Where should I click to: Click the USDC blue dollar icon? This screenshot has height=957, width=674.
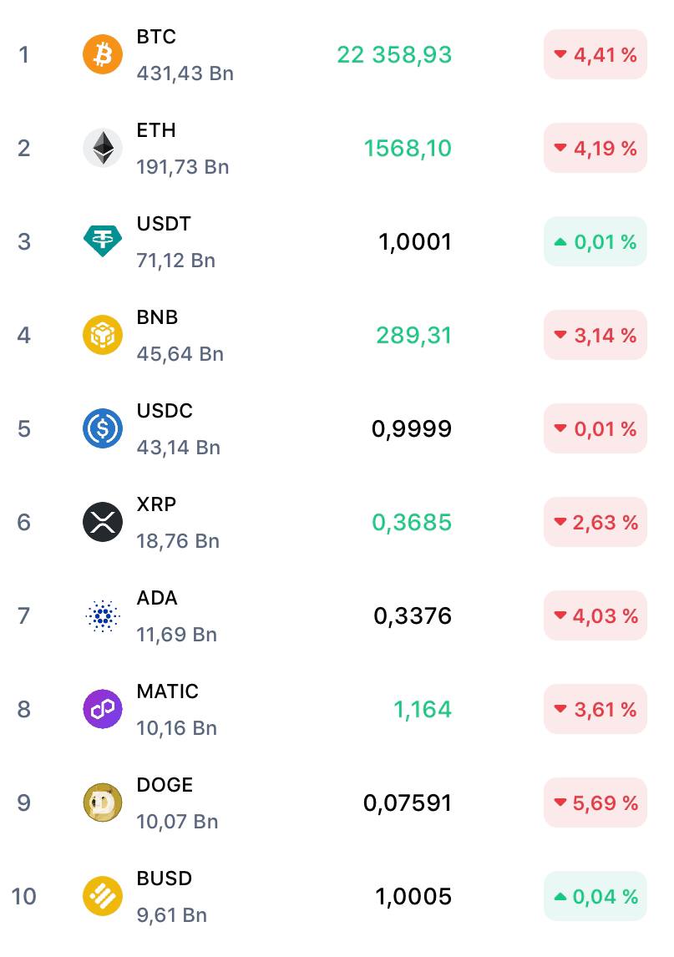click(103, 429)
